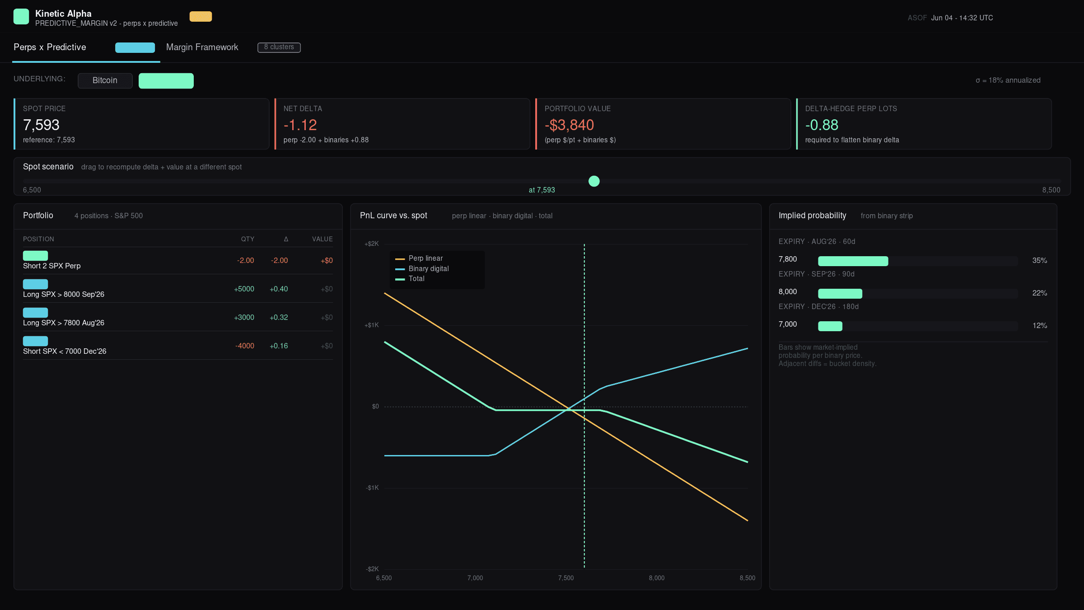
Task: Click the +0.16 delta cell
Action: pos(279,346)
